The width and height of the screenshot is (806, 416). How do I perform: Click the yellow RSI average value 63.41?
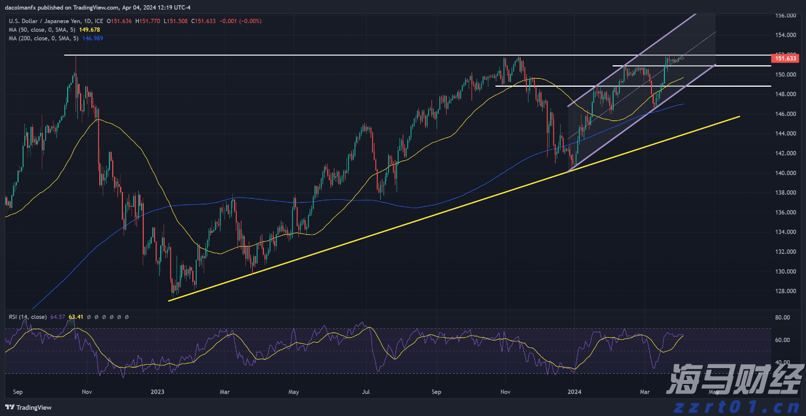click(76, 317)
